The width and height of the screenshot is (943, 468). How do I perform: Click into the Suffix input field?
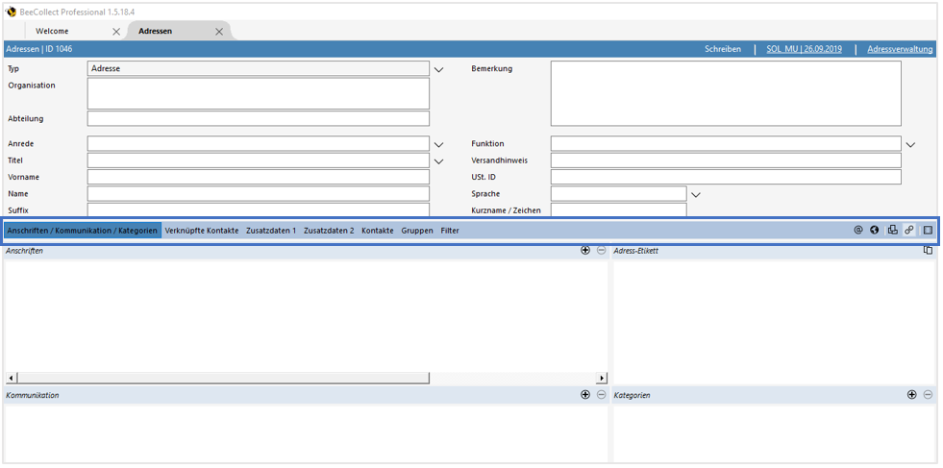[259, 209]
